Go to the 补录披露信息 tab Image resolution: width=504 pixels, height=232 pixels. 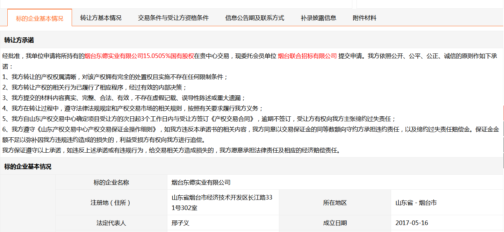coord(318,18)
